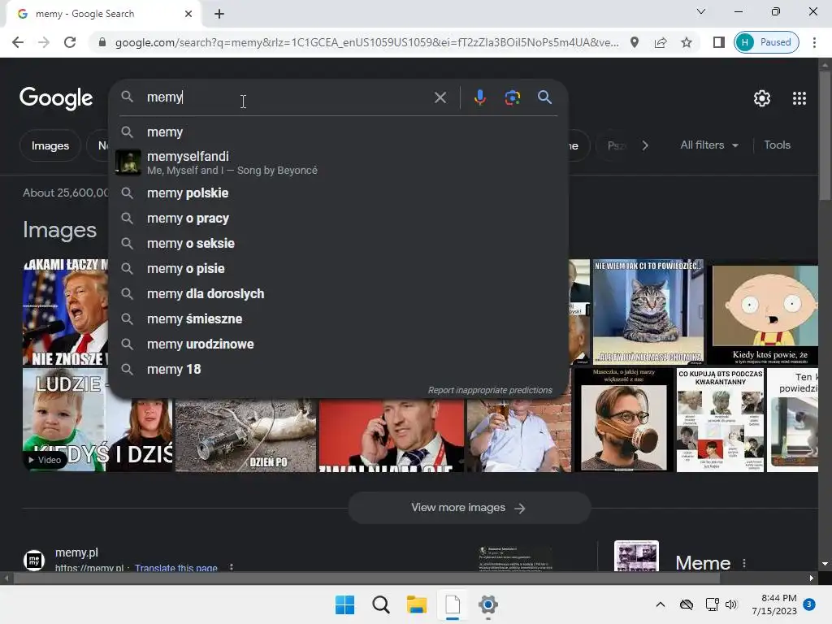The width and height of the screenshot is (832, 624).
Task: Open a new browser tab
Action: tap(219, 14)
